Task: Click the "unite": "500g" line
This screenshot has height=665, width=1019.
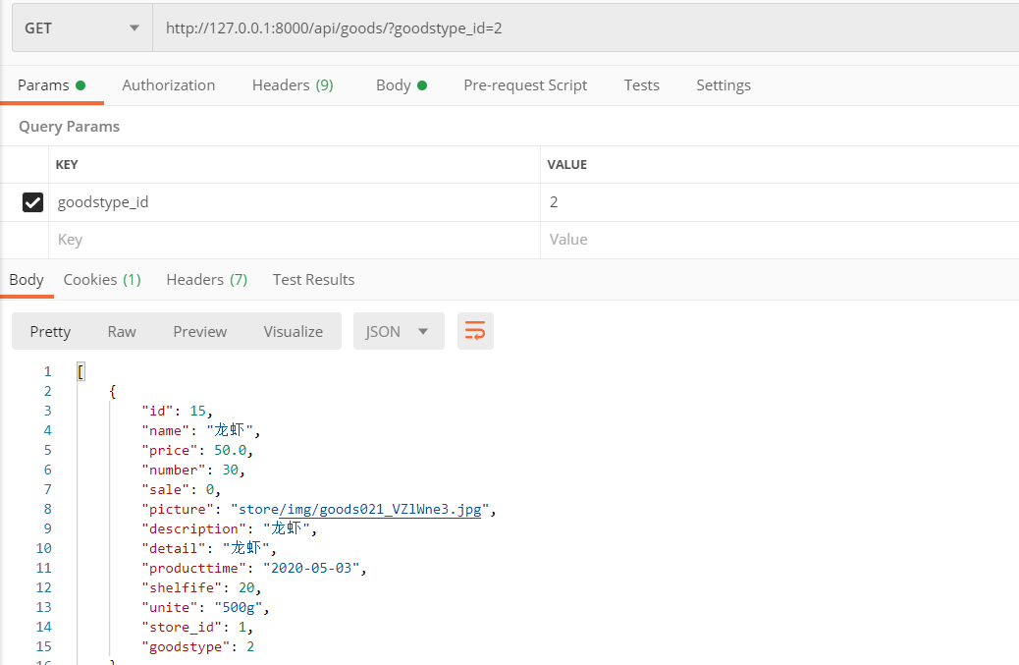Action: click(x=205, y=607)
